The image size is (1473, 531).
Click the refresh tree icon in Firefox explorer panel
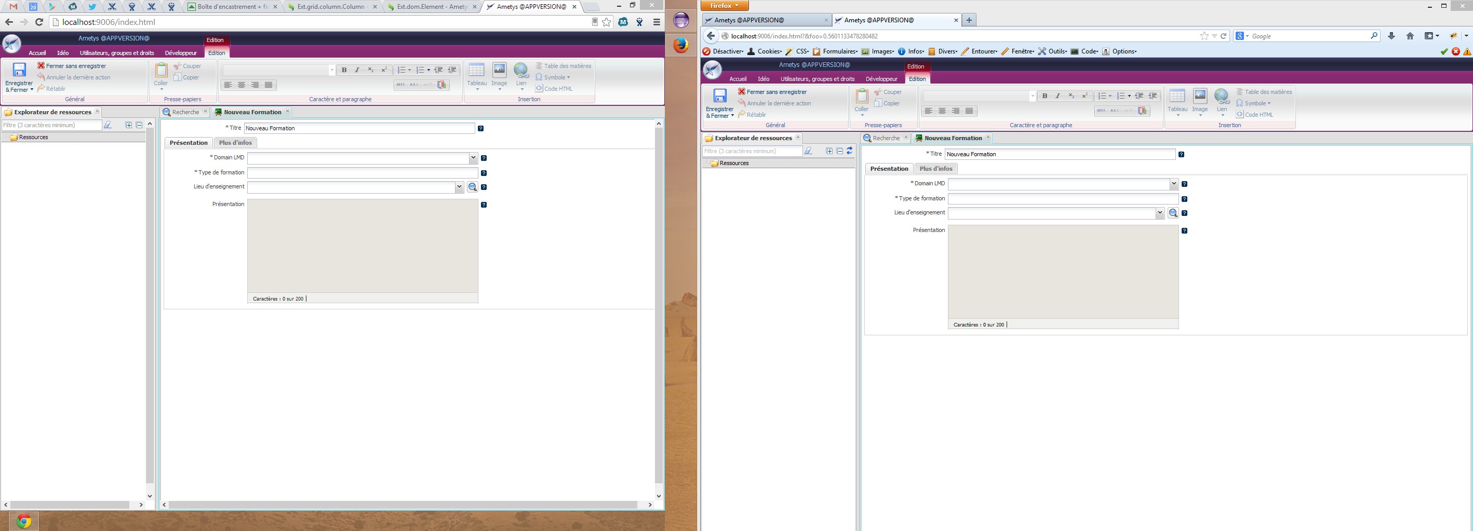pyautogui.click(x=850, y=151)
